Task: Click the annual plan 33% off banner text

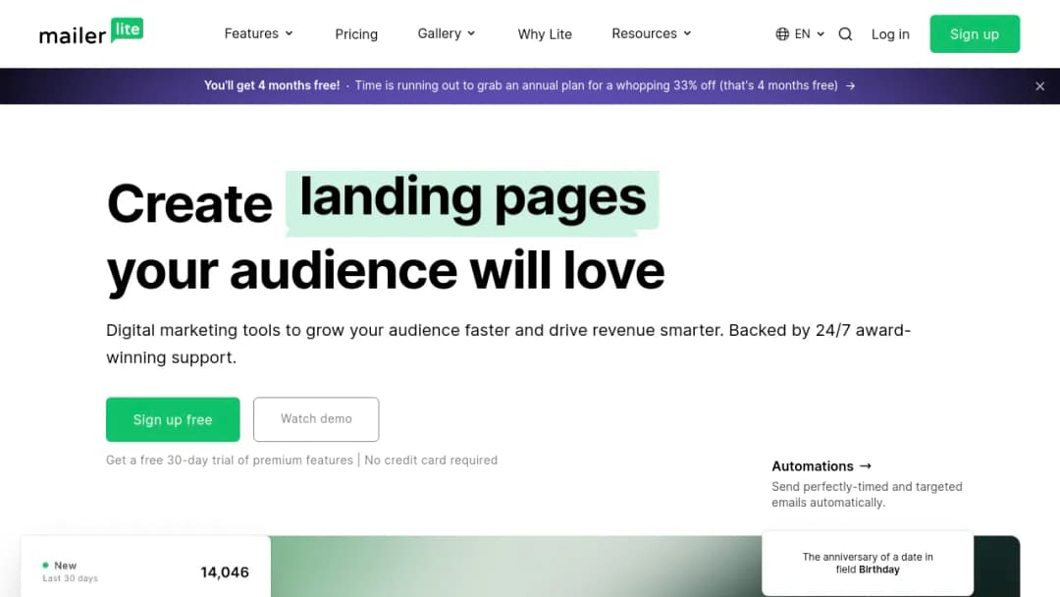Action: point(597,85)
